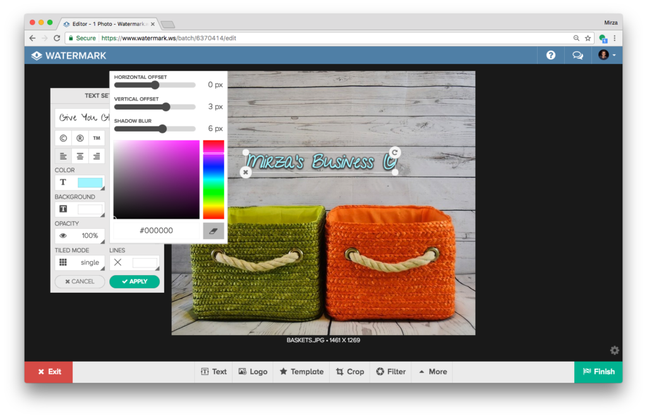Screen dimensions: 647x418
Task: Select the Crop tool
Action: tap(350, 372)
